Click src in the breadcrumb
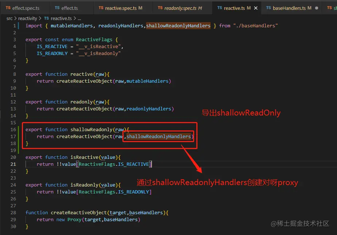 [9, 19]
